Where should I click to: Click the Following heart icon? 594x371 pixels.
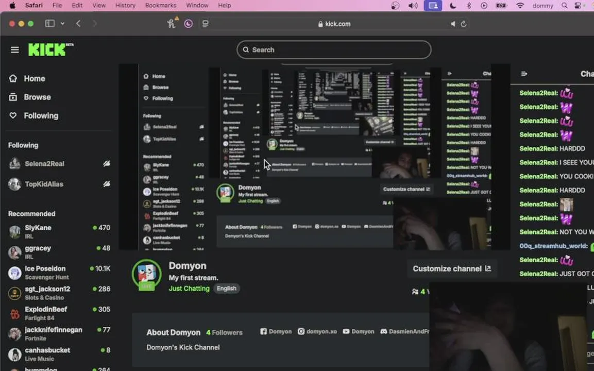point(13,115)
